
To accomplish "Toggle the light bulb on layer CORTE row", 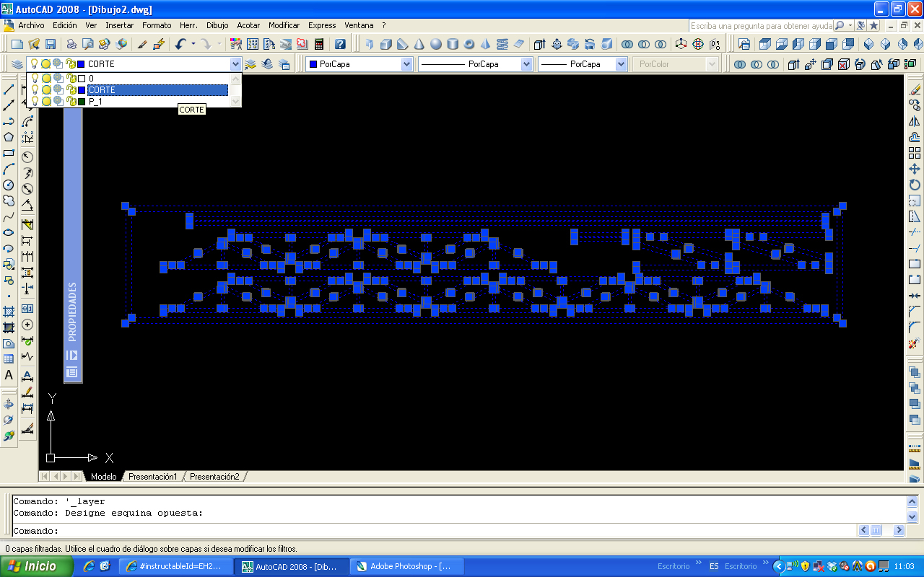I will [34, 89].
